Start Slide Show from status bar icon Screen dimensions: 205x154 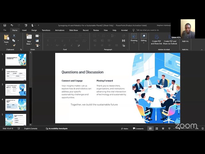tap(169, 129)
